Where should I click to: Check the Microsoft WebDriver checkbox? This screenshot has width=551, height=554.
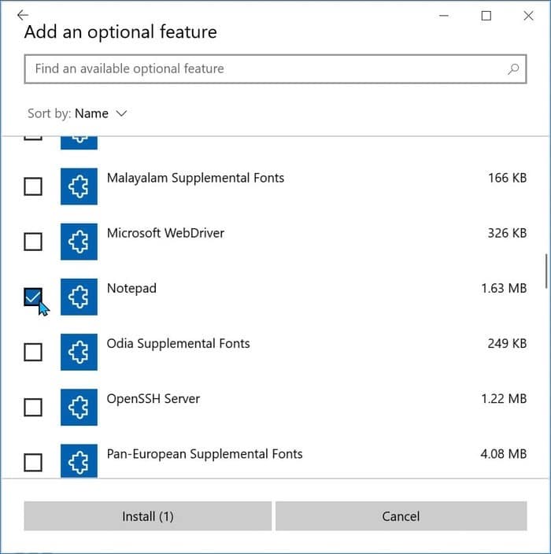(33, 242)
